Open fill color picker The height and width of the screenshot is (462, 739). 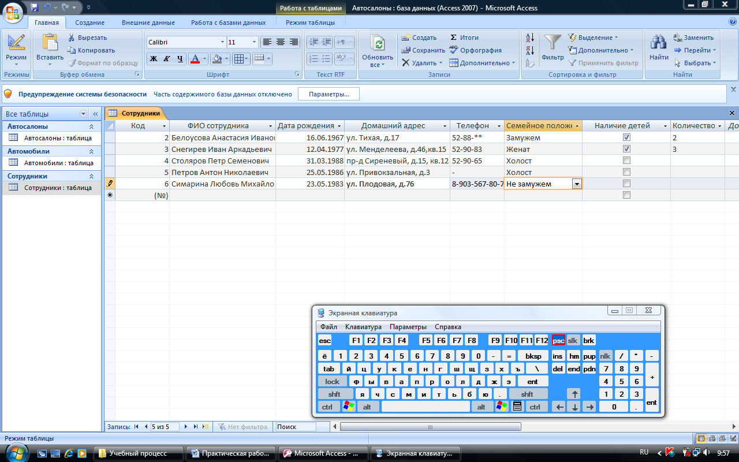tap(227, 58)
